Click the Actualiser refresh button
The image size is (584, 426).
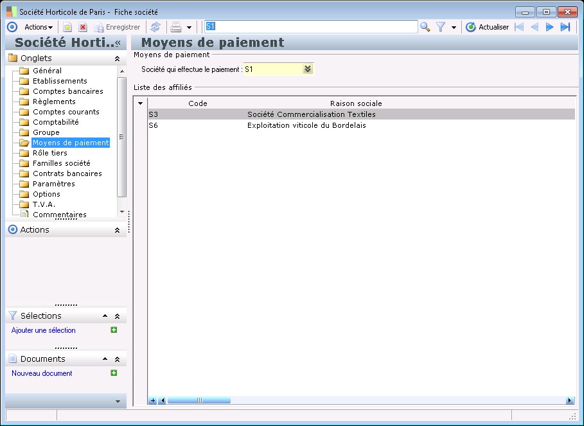[487, 27]
